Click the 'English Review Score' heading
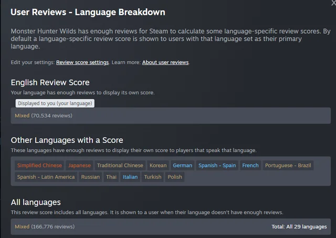Screen dimensions: 336x238 point(50,83)
